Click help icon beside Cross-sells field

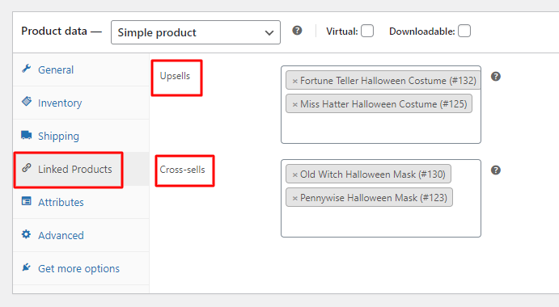pyautogui.click(x=496, y=170)
